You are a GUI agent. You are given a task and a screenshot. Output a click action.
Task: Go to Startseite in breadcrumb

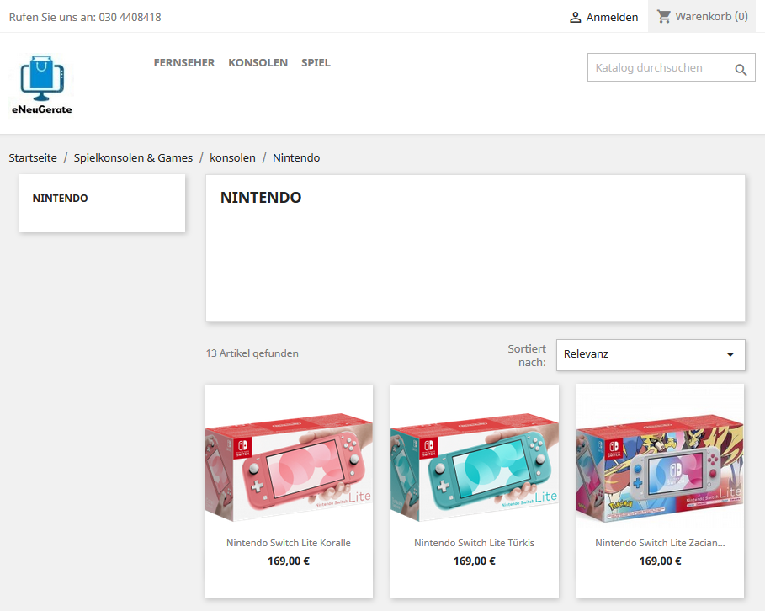click(x=33, y=157)
